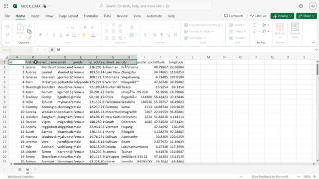Collapse the ribbon with chevron
Image resolution: width=319 pixels, height=179 pixels.
(314, 42)
